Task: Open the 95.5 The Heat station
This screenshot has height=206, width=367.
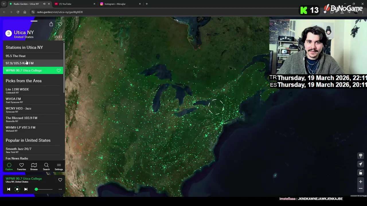Action: coord(33,56)
